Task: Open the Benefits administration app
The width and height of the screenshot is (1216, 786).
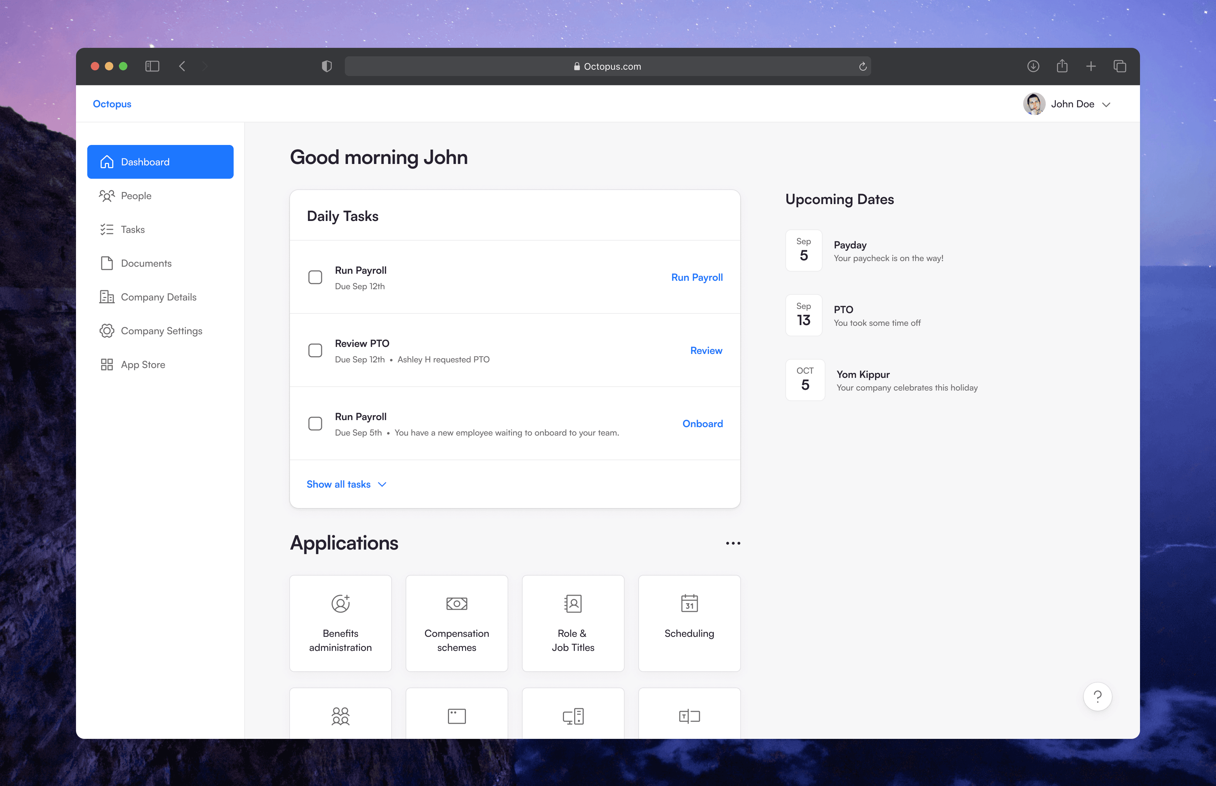Action: point(340,623)
